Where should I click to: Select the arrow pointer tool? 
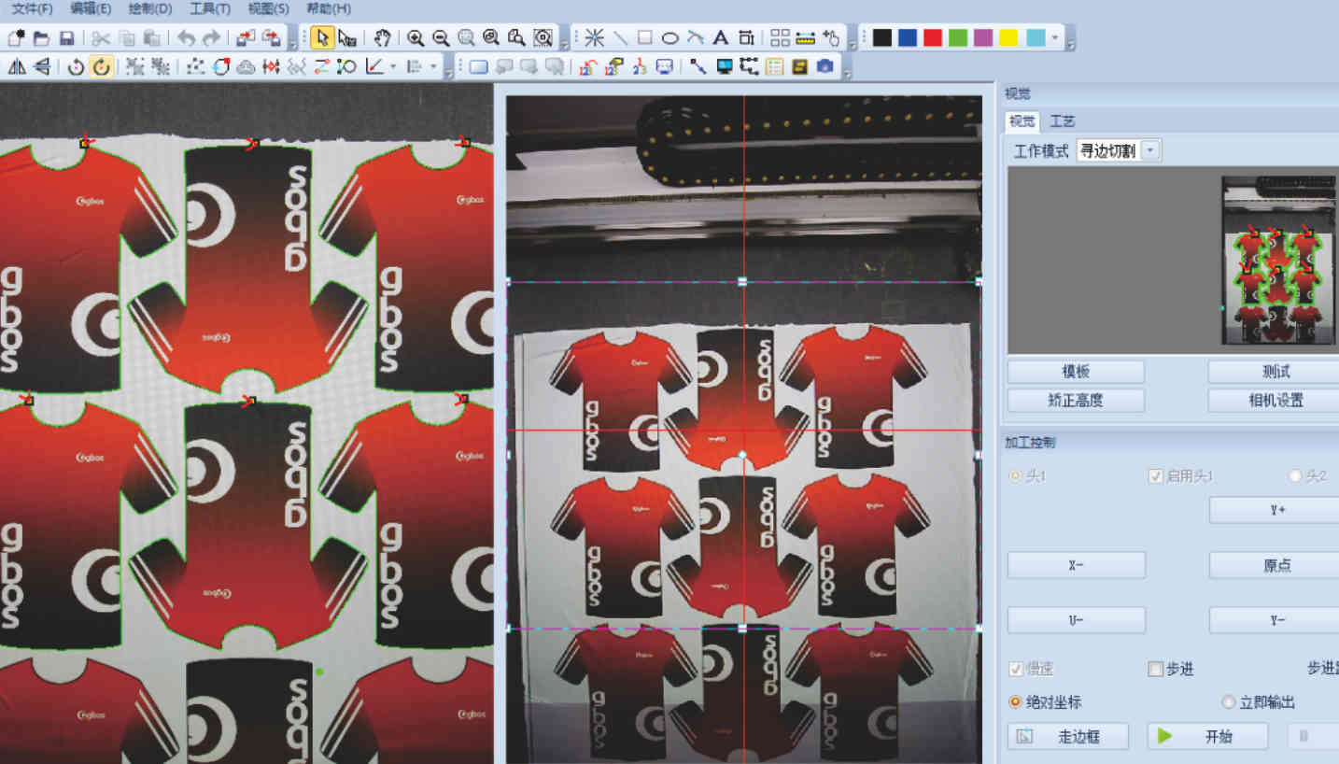click(322, 37)
